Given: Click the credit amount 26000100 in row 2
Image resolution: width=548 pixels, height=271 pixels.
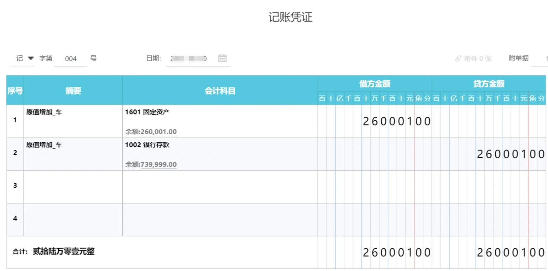Looking at the screenshot, I should (x=511, y=154).
